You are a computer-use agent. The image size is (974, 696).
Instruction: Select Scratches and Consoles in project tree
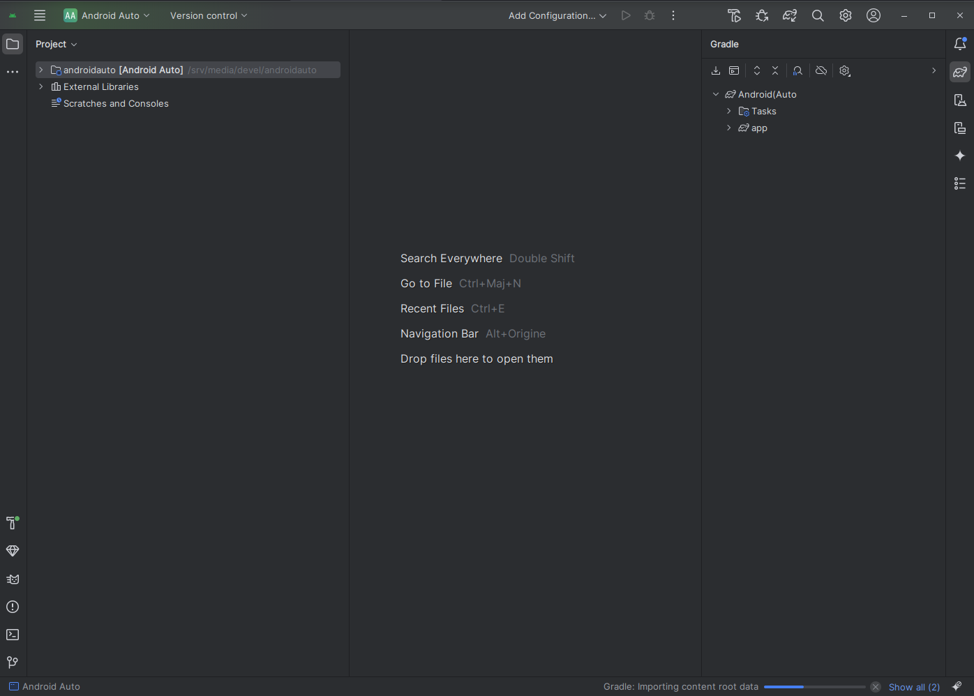[x=116, y=103]
